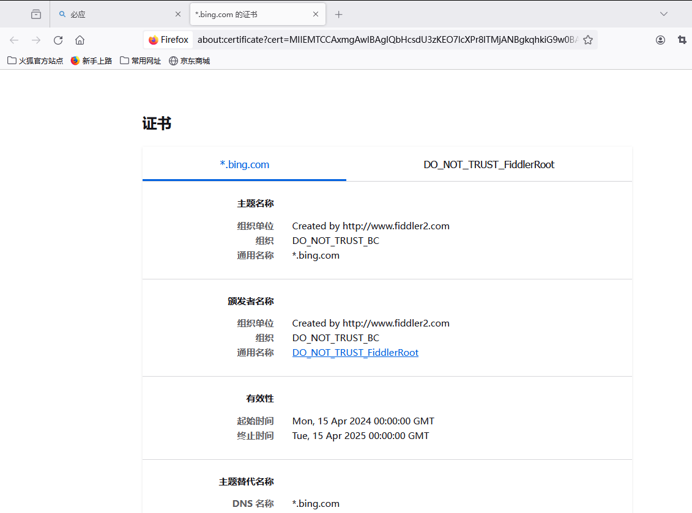692x513 pixels.
Task: Click Mon, 15 Apr 2024 start date
Action: (x=363, y=421)
